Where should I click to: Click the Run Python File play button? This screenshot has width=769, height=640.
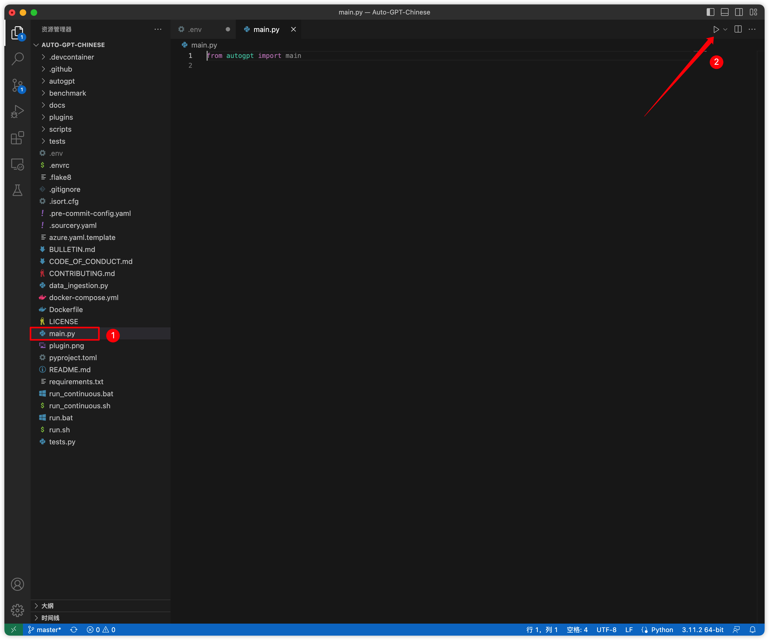(716, 29)
